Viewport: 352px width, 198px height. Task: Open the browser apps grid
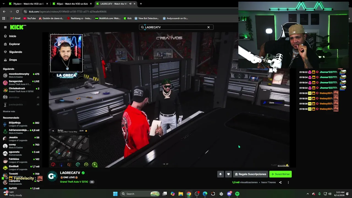tap(4, 18)
